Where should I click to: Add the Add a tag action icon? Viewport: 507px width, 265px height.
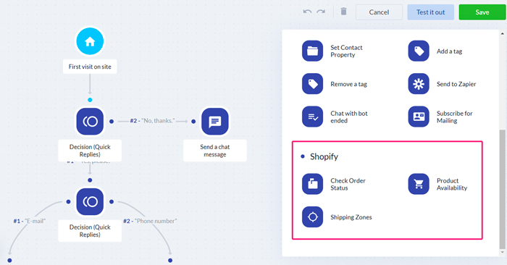[419, 51]
